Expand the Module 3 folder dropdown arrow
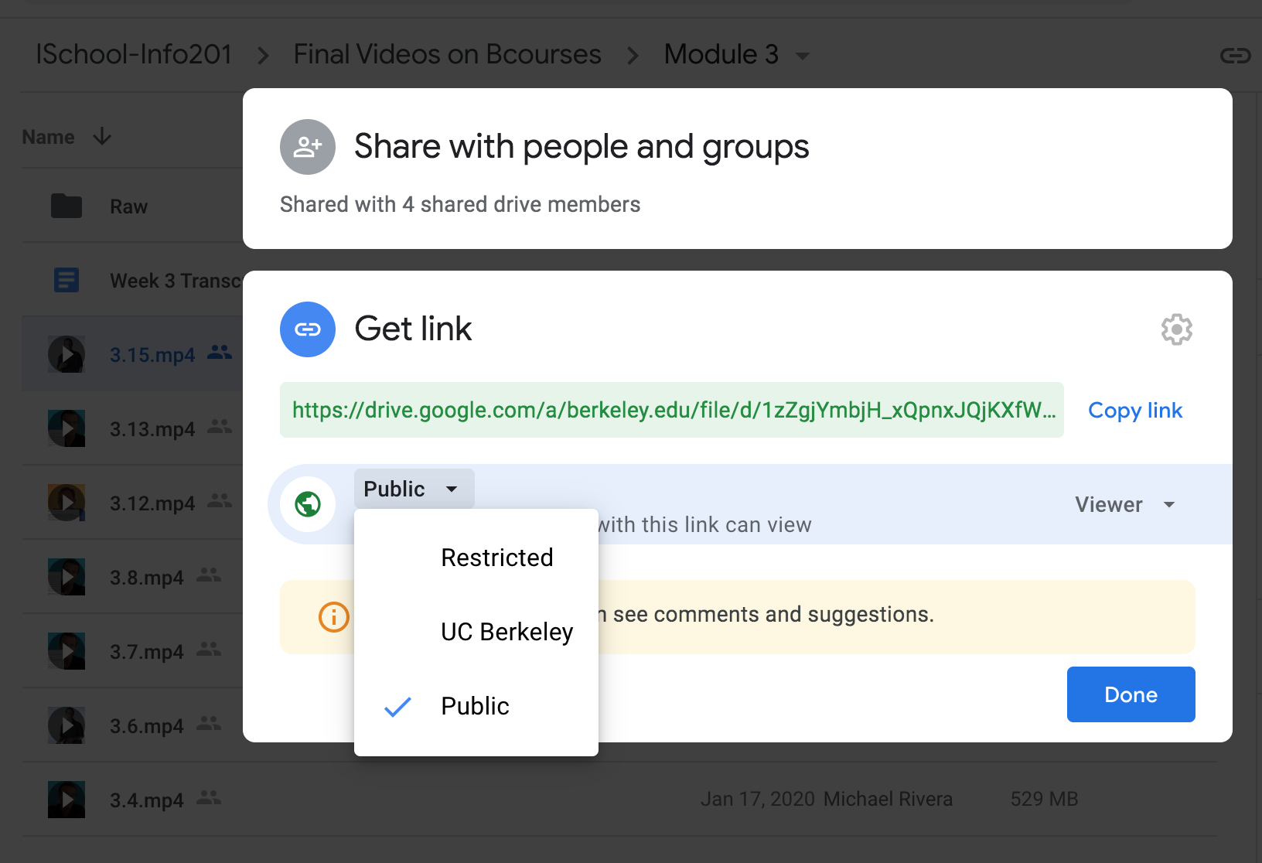This screenshot has height=863, width=1262. click(x=803, y=56)
